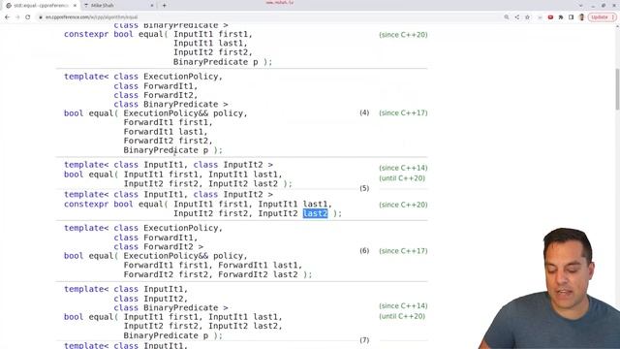Click the highlighted last2 parameter
Screen dimensions: 620x349
[315, 213]
